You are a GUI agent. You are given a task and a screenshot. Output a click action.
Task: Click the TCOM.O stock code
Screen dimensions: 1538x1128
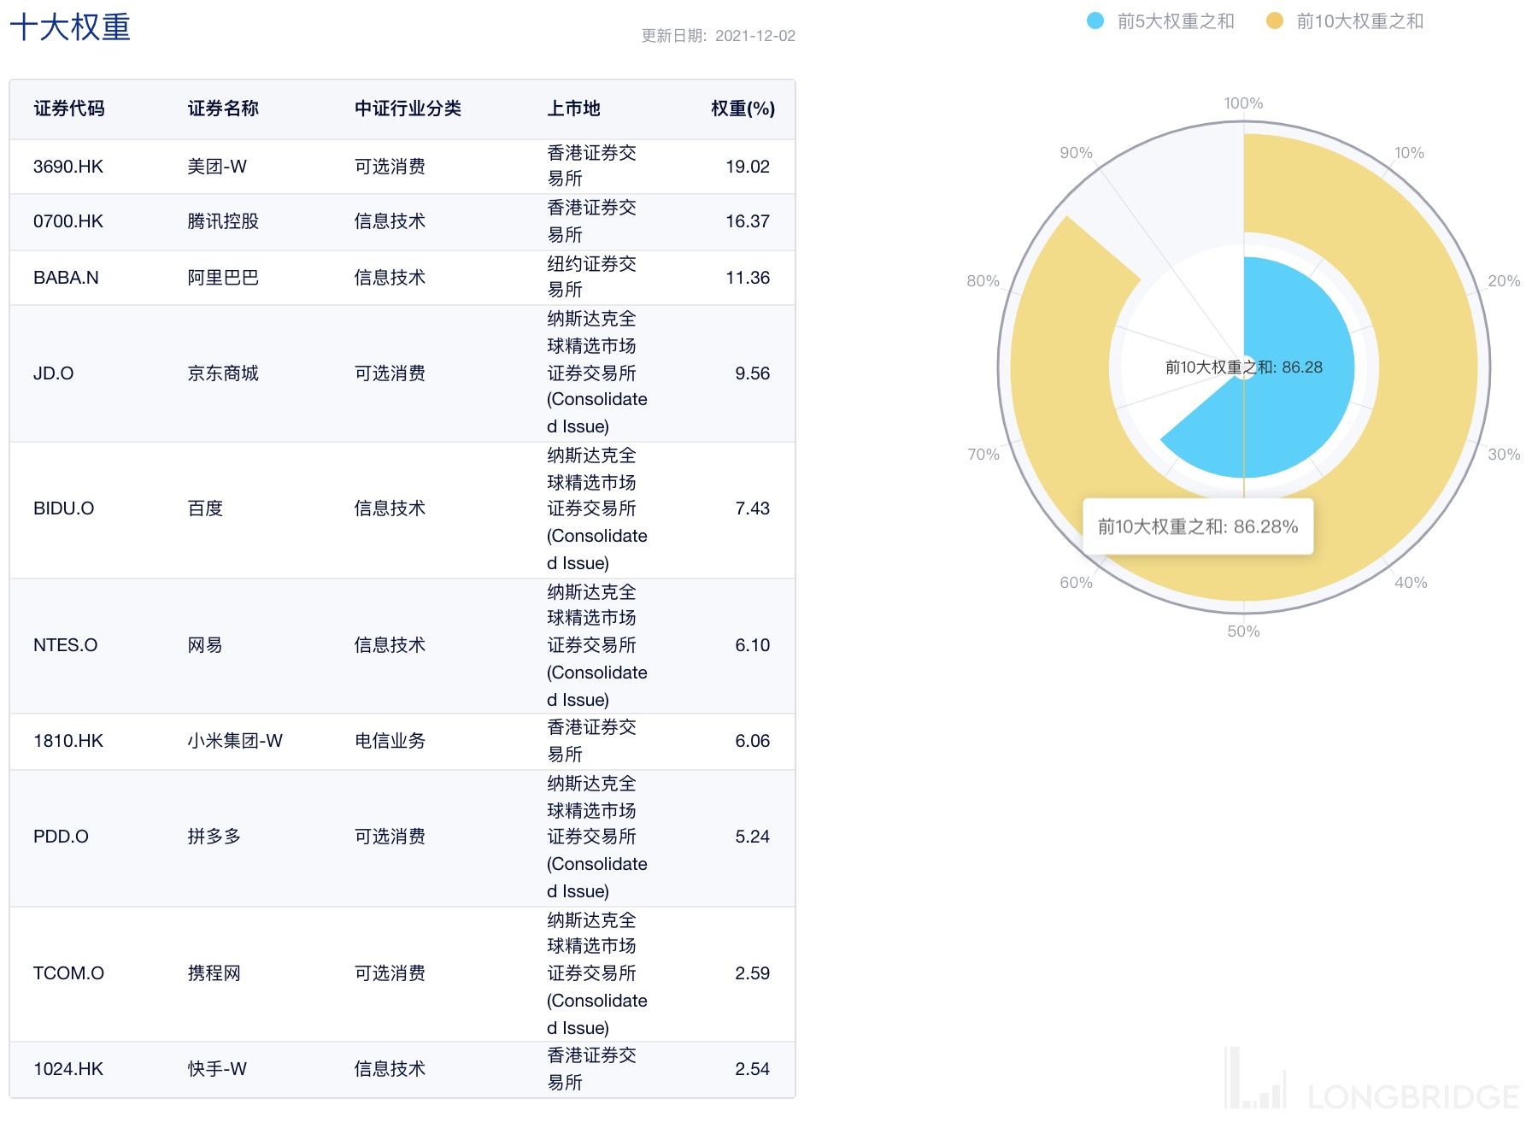coord(68,973)
